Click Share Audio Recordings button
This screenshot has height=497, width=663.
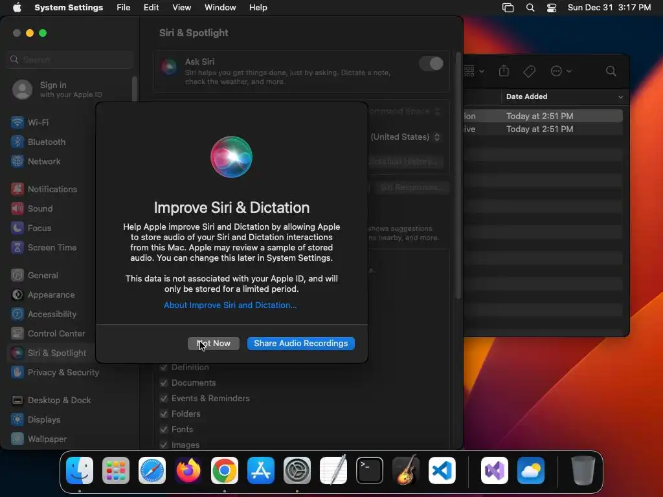(300, 343)
